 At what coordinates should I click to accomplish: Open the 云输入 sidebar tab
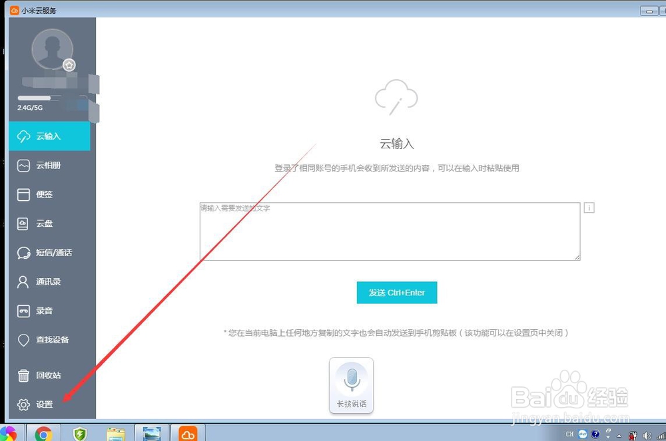coord(49,136)
